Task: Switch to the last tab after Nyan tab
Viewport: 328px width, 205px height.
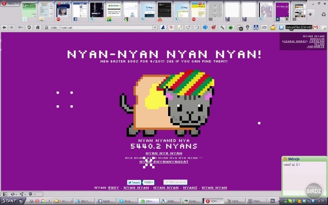Action: tap(299, 11)
